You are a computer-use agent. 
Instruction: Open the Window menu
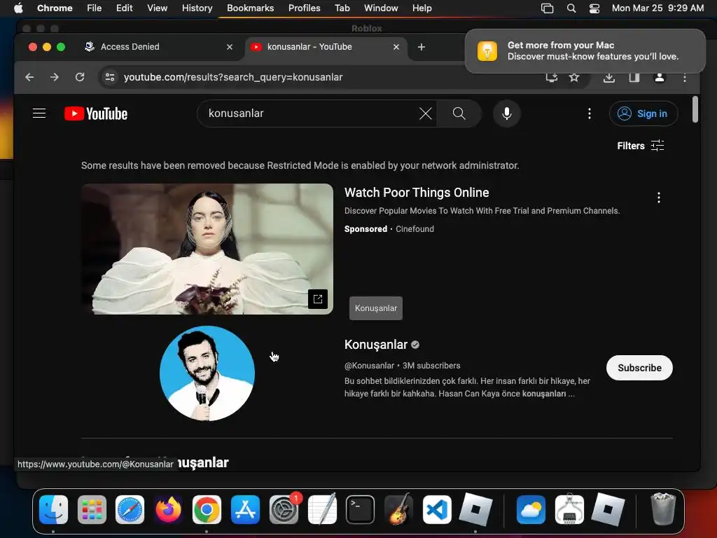(381, 8)
